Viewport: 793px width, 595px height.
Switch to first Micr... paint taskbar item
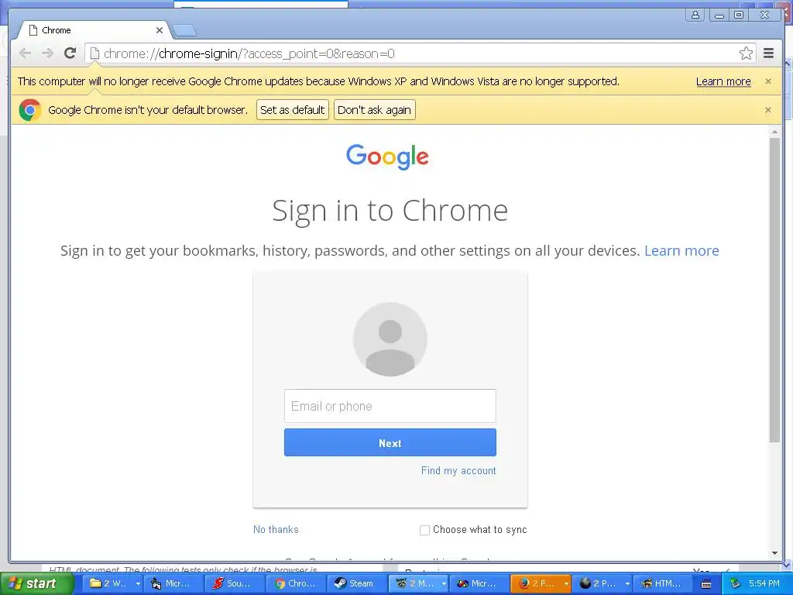[173, 583]
